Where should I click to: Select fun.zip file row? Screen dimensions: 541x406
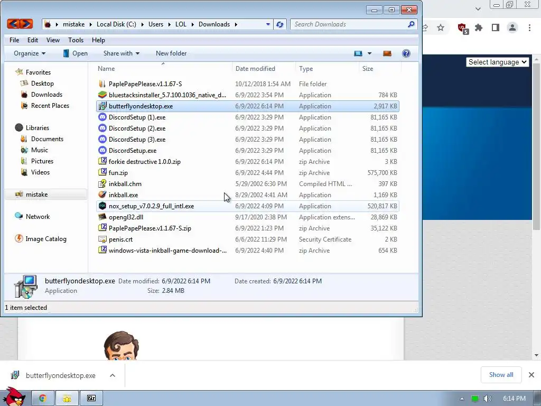click(247, 173)
